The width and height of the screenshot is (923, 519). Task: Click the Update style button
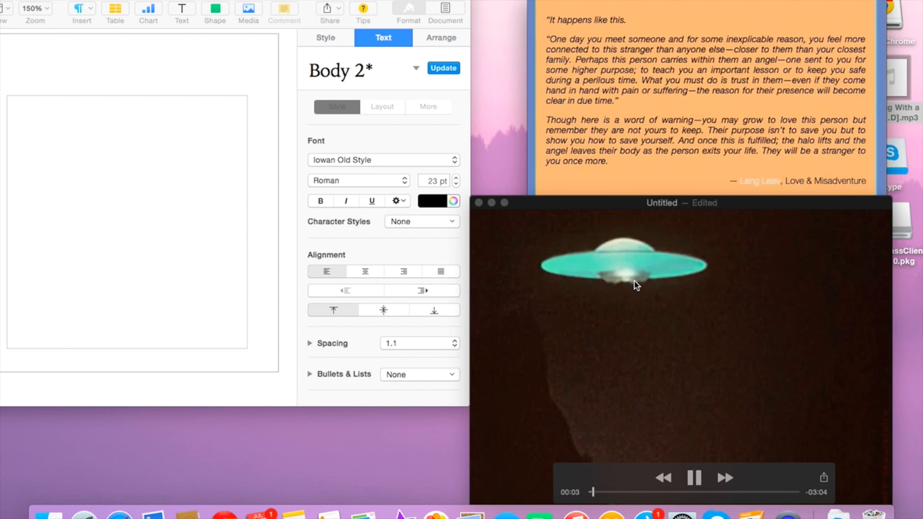pos(443,68)
